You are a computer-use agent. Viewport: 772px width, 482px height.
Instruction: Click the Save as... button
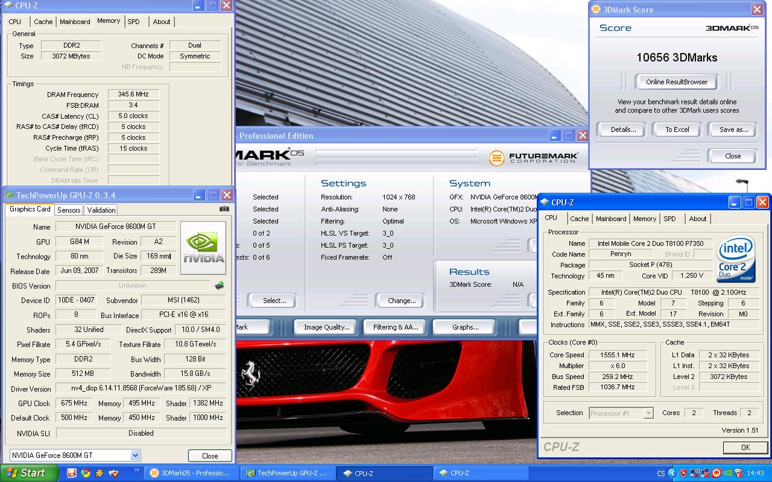click(733, 130)
